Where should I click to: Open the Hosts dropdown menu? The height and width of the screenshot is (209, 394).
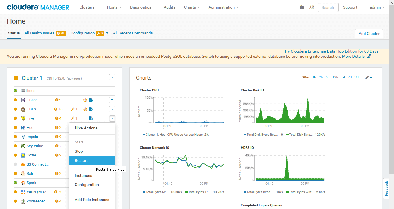(x=114, y=7)
